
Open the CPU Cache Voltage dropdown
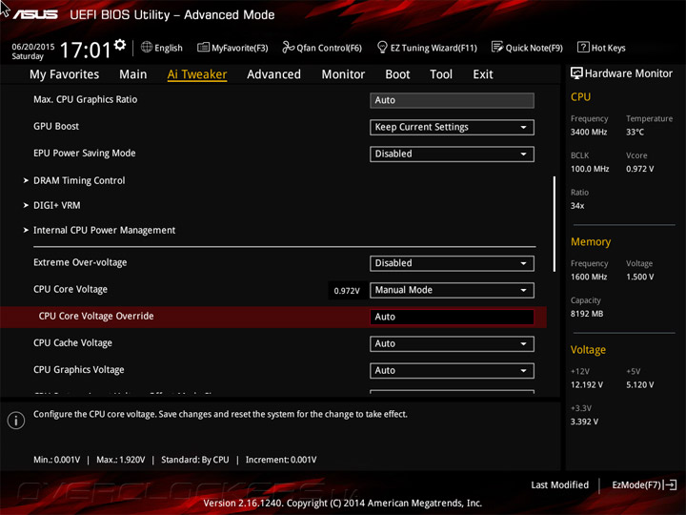pos(452,343)
